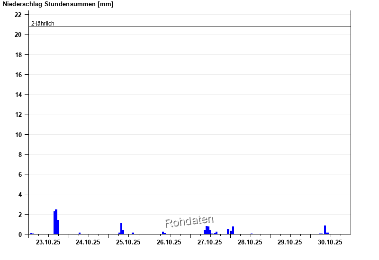Pick the 26.10.25 x-axis date label
The height and width of the screenshot is (260, 379).
pos(169,243)
